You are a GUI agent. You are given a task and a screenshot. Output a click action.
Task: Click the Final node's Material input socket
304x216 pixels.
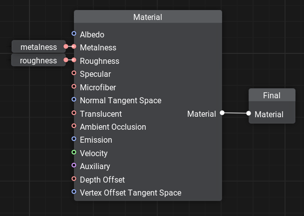(249, 114)
